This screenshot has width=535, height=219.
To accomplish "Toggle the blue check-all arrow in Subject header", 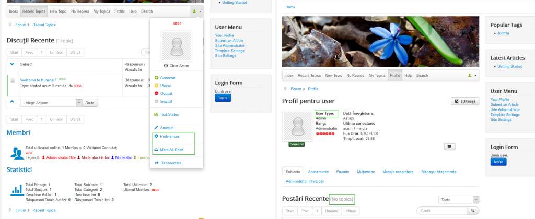I will coord(13,64).
